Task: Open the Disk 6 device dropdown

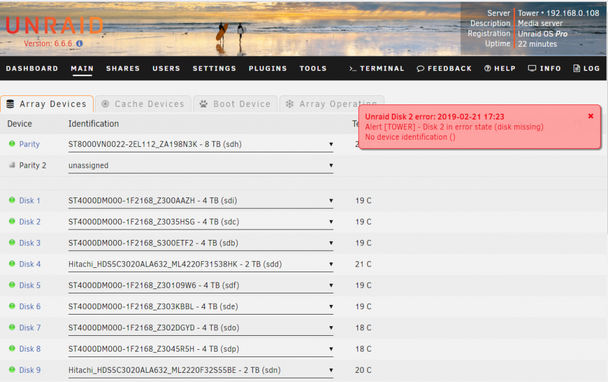Action: 201,307
